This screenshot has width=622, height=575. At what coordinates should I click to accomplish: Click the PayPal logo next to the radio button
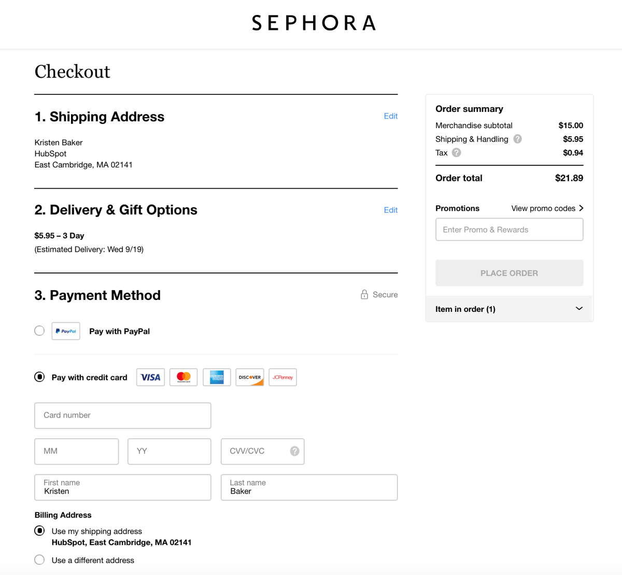(65, 330)
